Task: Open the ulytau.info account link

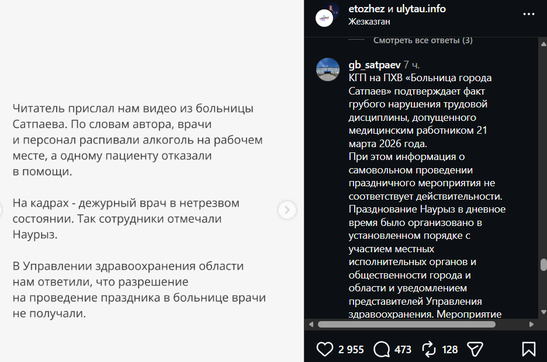Action: [421, 9]
